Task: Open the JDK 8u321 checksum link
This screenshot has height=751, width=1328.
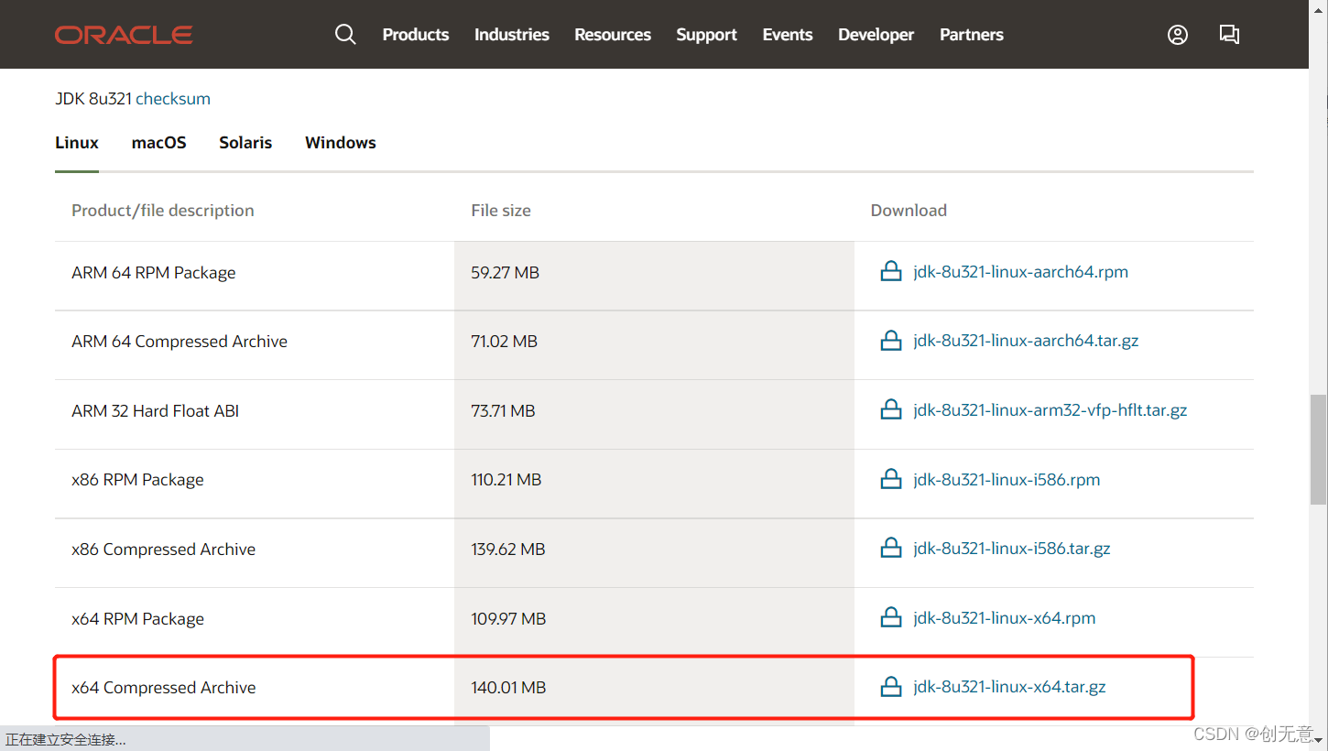Action: point(173,99)
